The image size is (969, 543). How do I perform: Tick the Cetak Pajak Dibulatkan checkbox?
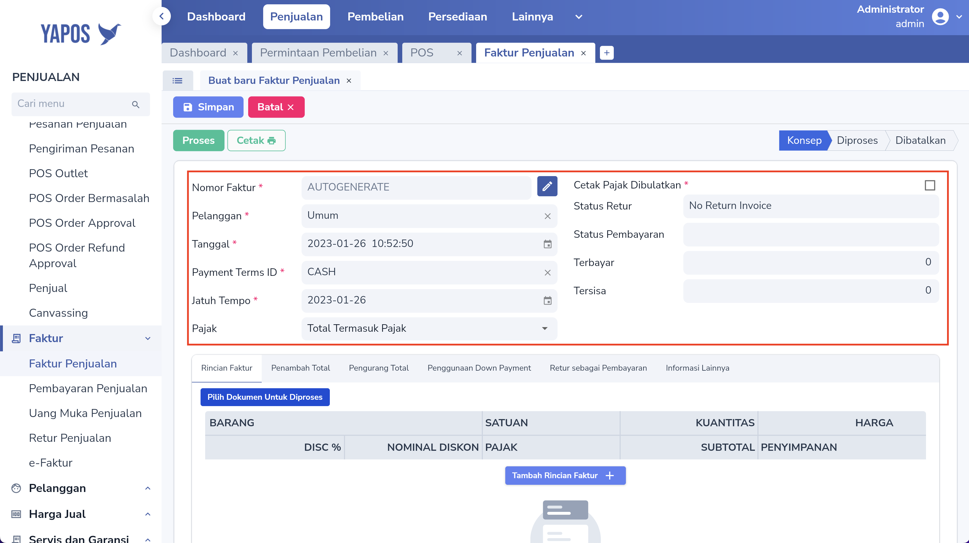[x=929, y=185]
